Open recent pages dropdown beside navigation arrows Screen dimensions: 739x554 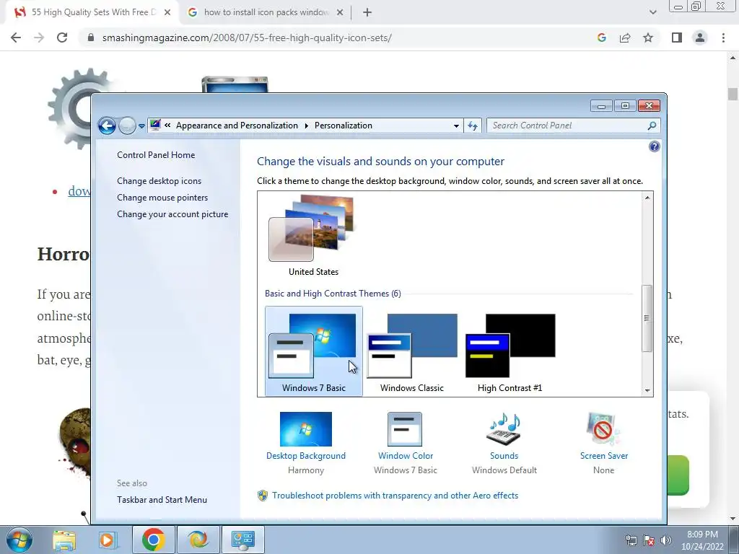click(x=141, y=126)
